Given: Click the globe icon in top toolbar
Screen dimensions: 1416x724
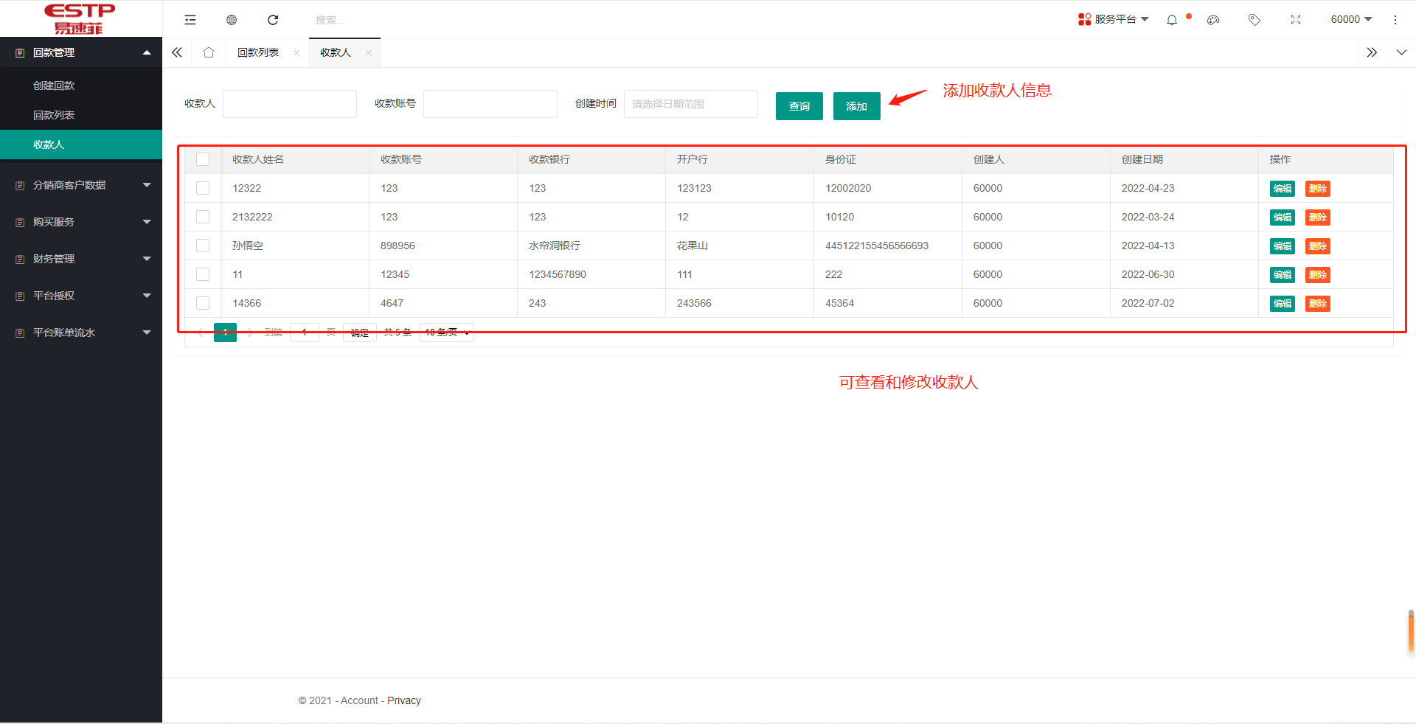Looking at the screenshot, I should point(232,20).
